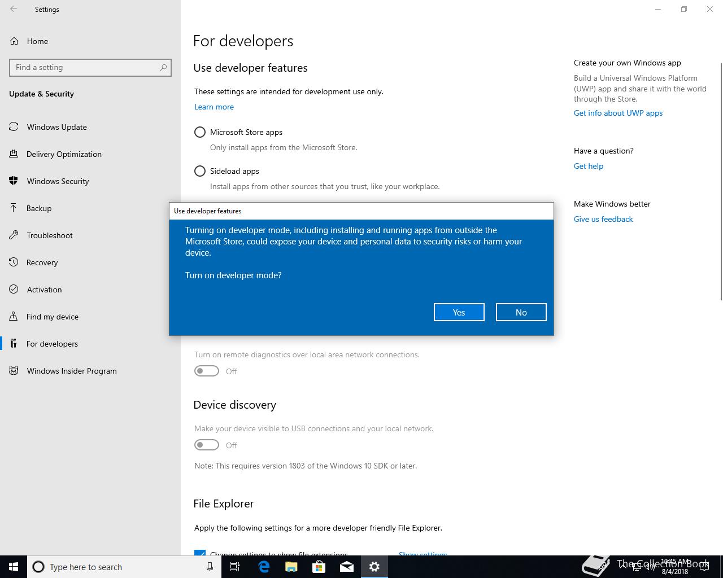This screenshot has height=578, width=723.
Task: Click the Backup upload arrow icon
Action: [14, 208]
